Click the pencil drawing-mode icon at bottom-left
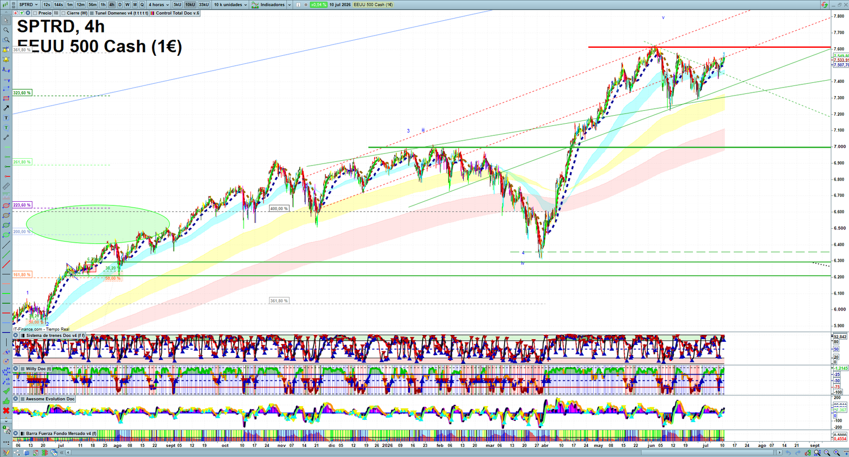The height and width of the screenshot is (457, 849). click(x=6, y=452)
